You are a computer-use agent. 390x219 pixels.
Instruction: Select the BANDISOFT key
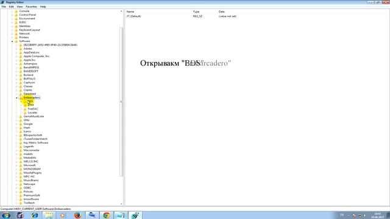[31, 71]
